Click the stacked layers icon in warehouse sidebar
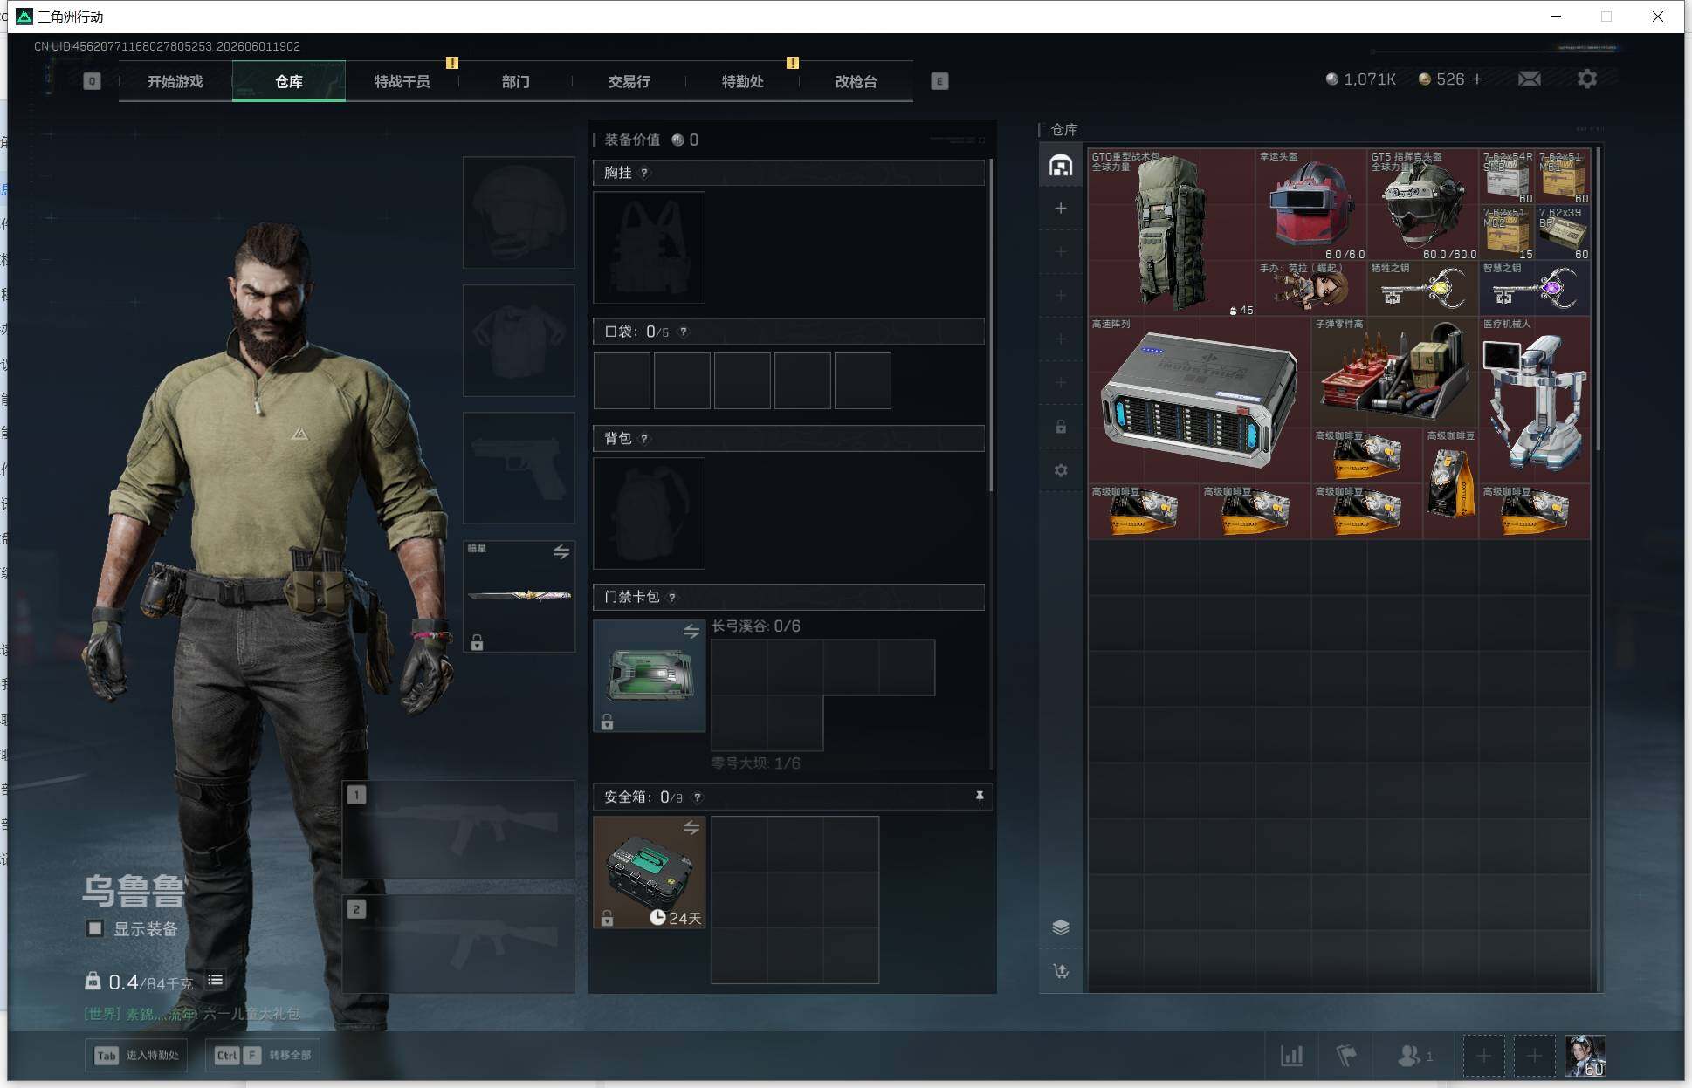Image resolution: width=1692 pixels, height=1088 pixels. 1061,927
